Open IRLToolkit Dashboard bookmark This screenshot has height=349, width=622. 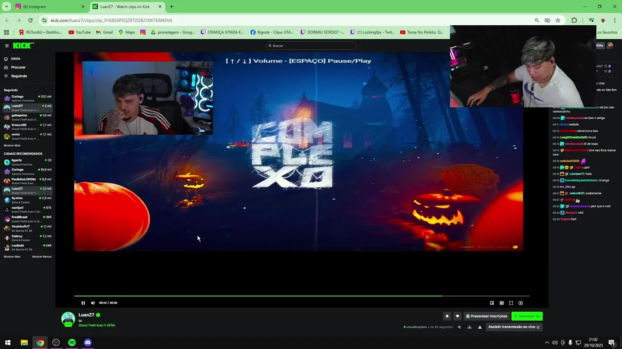point(40,32)
